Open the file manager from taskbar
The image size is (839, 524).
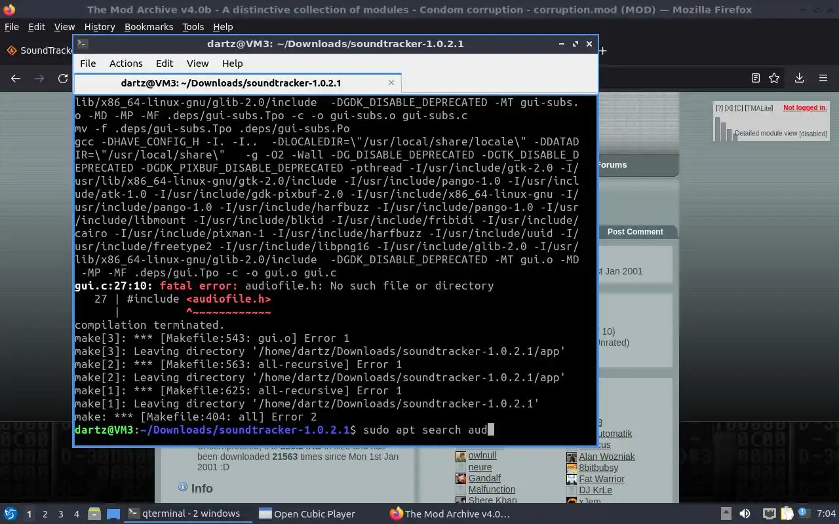pyautogui.click(x=94, y=514)
